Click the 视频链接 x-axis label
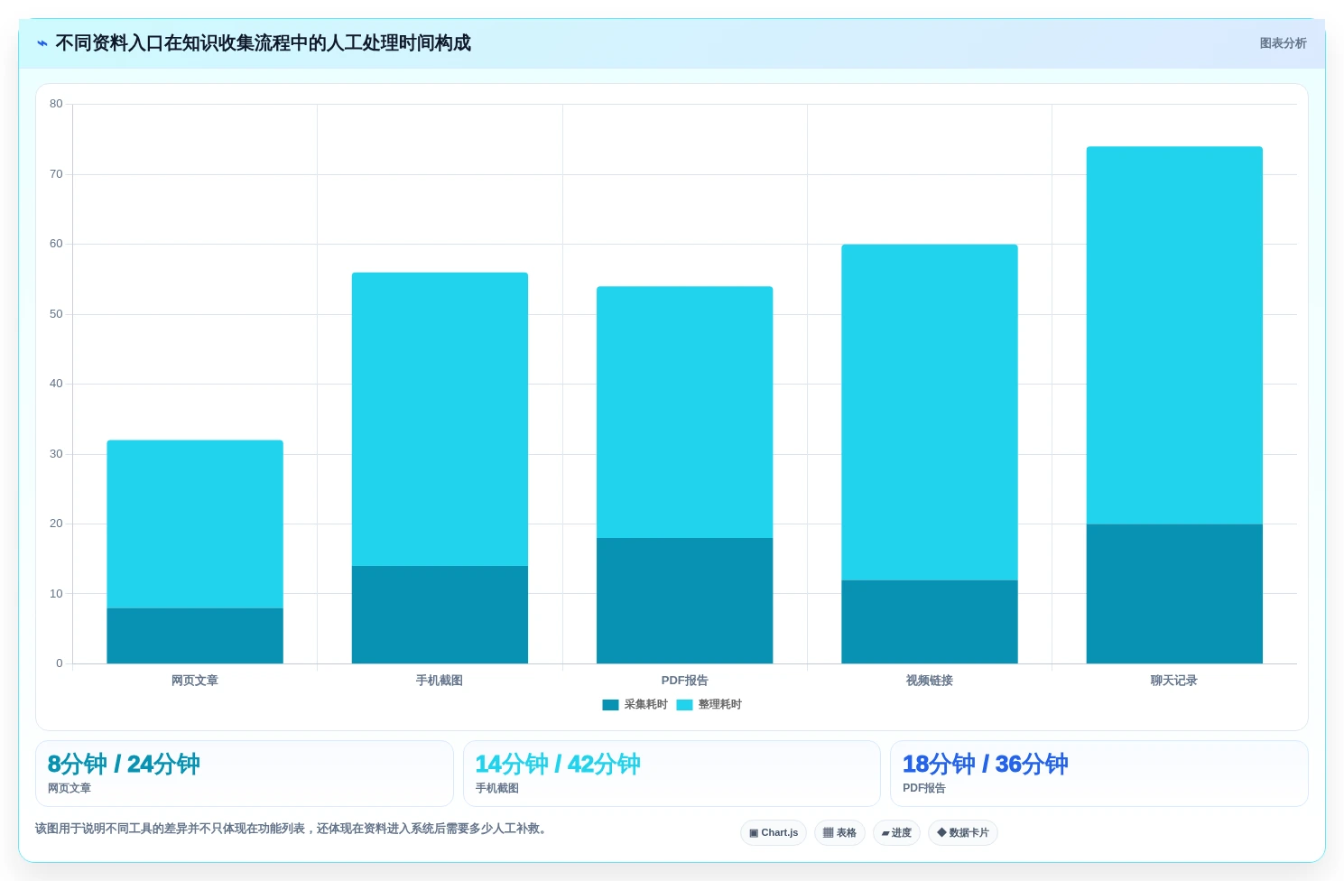1344x881 pixels. [930, 681]
